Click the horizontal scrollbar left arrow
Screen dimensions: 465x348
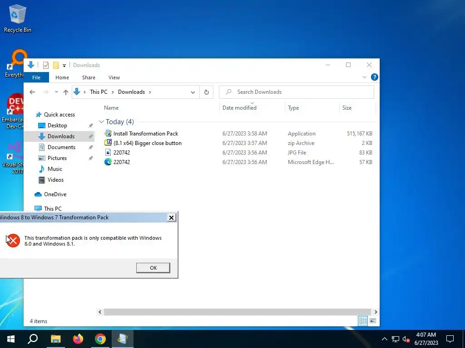point(100,312)
